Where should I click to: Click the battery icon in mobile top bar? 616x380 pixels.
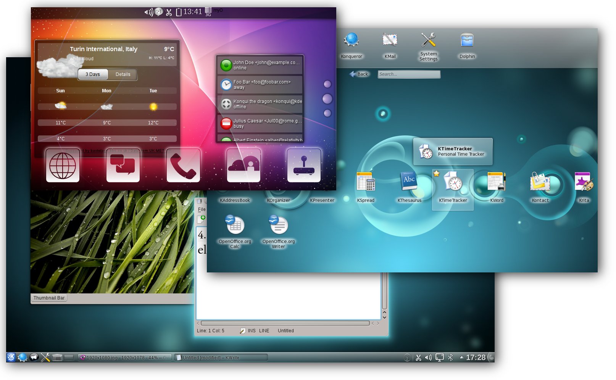[179, 12]
